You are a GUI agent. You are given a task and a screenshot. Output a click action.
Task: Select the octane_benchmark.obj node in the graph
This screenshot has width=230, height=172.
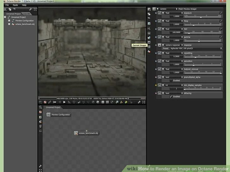[x=86, y=133]
